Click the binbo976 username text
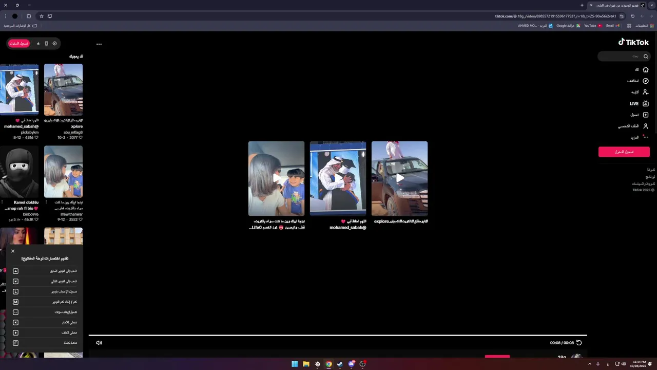 click(31, 214)
